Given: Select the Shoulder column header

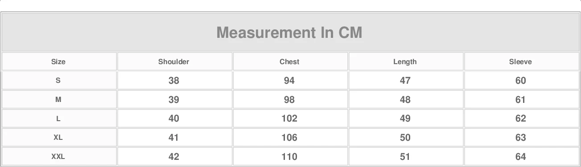Looking at the screenshot, I should [x=173, y=62].
